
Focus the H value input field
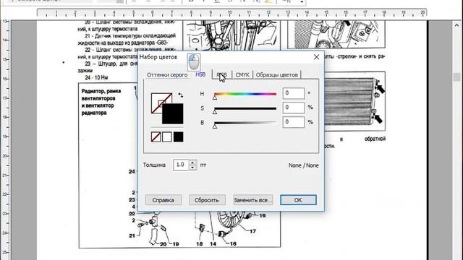click(293, 93)
